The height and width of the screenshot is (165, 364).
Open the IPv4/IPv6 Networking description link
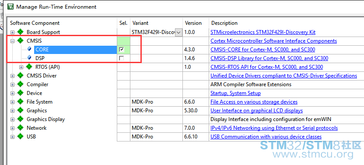click(274, 128)
